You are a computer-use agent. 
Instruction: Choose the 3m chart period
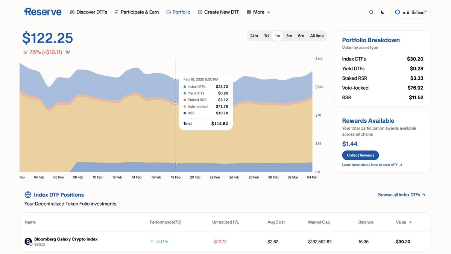coord(289,36)
